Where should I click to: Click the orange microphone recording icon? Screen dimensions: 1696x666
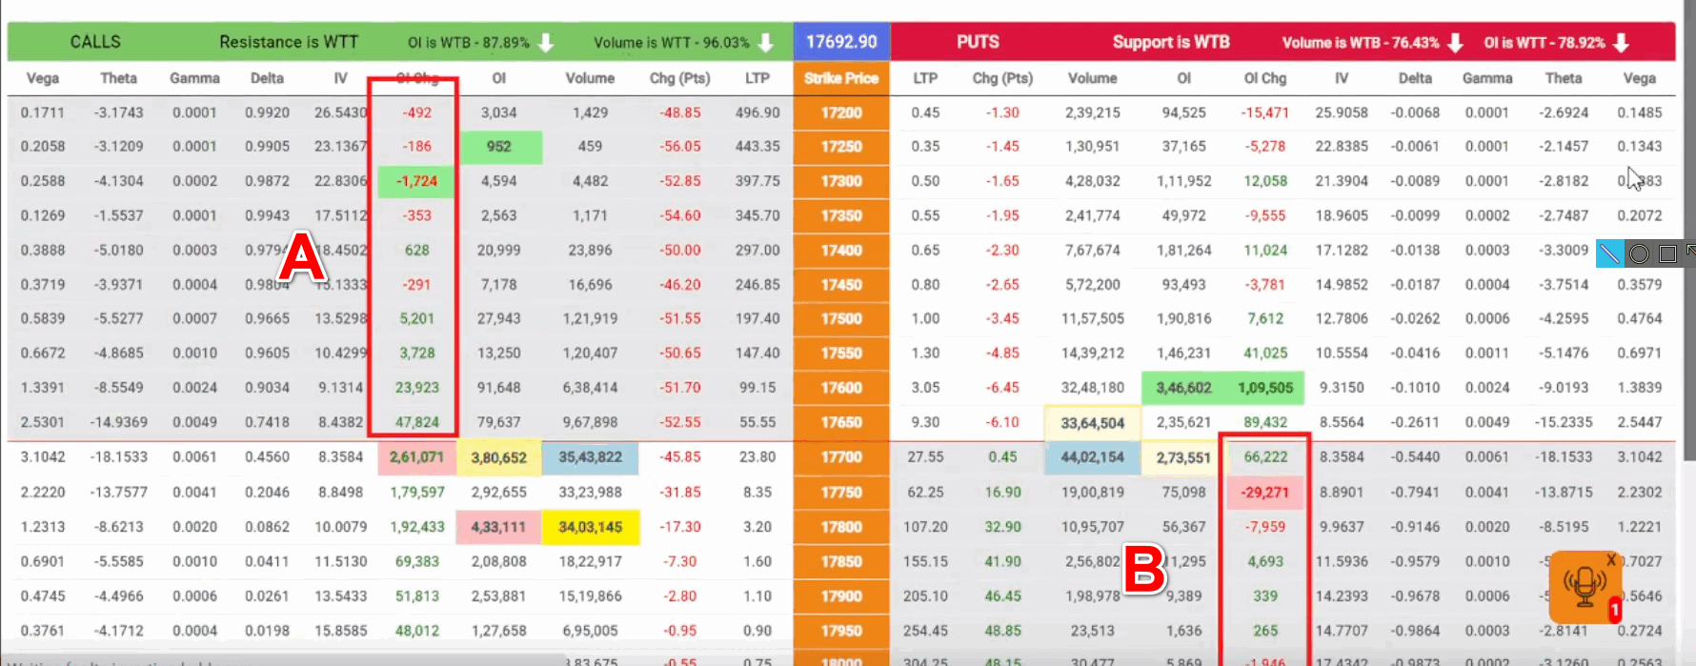(x=1584, y=586)
